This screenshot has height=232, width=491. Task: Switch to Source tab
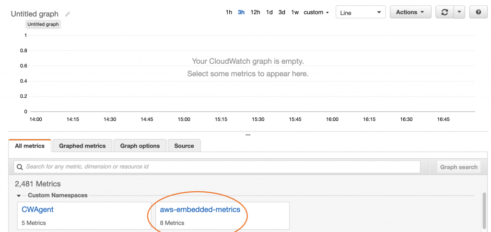[184, 146]
